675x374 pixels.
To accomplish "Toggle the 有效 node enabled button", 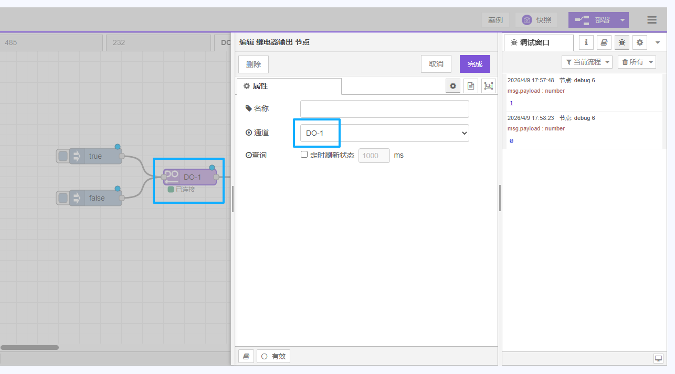I will tap(273, 356).
